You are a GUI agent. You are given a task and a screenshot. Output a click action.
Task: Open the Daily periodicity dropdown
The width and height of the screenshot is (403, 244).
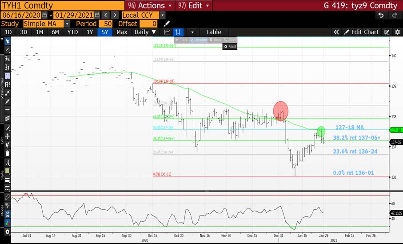pos(145,32)
